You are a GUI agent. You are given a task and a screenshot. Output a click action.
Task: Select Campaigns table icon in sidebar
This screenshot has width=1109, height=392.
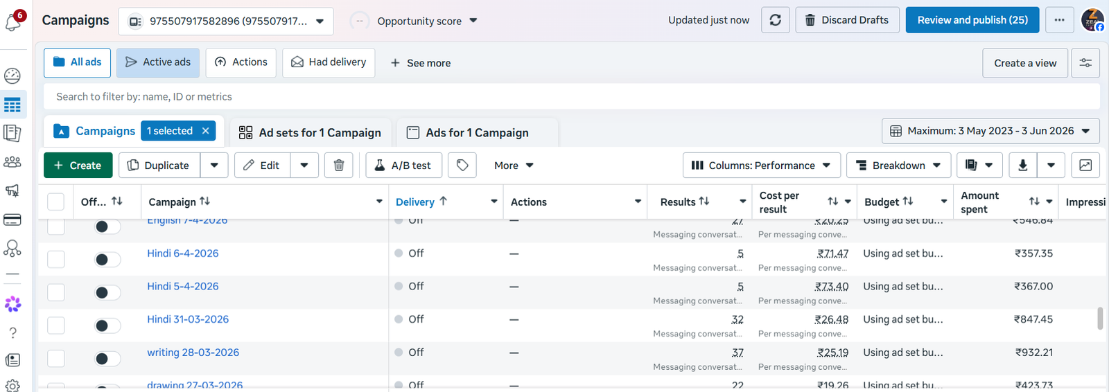click(x=12, y=105)
